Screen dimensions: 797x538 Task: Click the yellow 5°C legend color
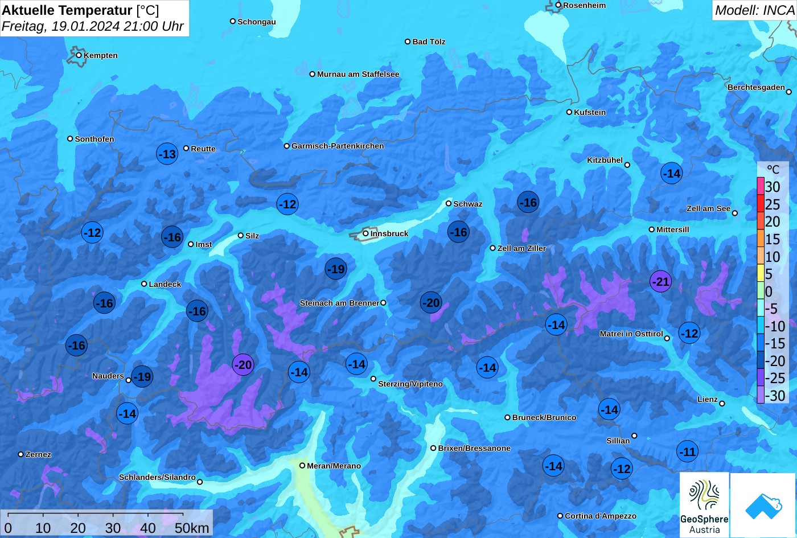pos(761,273)
